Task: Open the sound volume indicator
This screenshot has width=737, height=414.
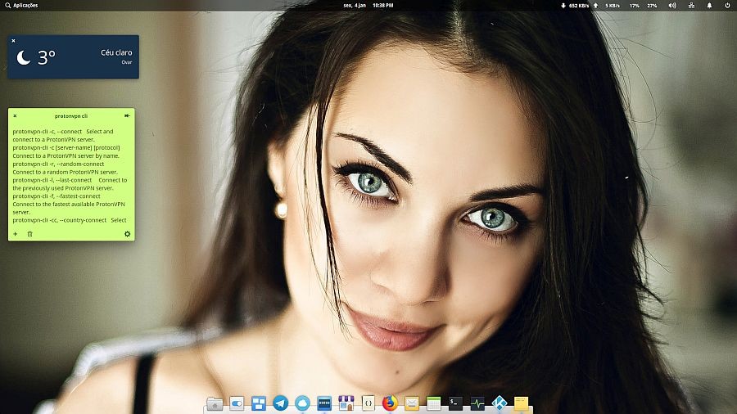Action: click(x=672, y=5)
